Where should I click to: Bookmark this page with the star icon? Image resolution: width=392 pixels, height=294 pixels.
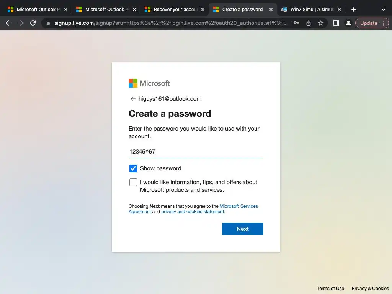pos(321,23)
